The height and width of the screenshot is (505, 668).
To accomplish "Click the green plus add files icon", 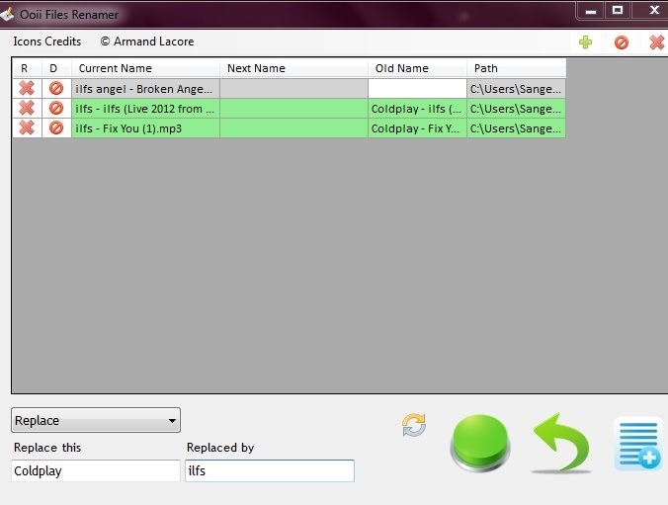I will pyautogui.click(x=585, y=42).
